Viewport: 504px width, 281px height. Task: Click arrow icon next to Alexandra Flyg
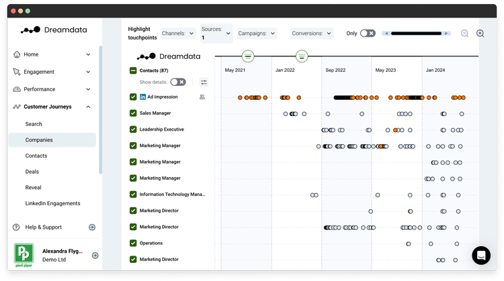95,256
